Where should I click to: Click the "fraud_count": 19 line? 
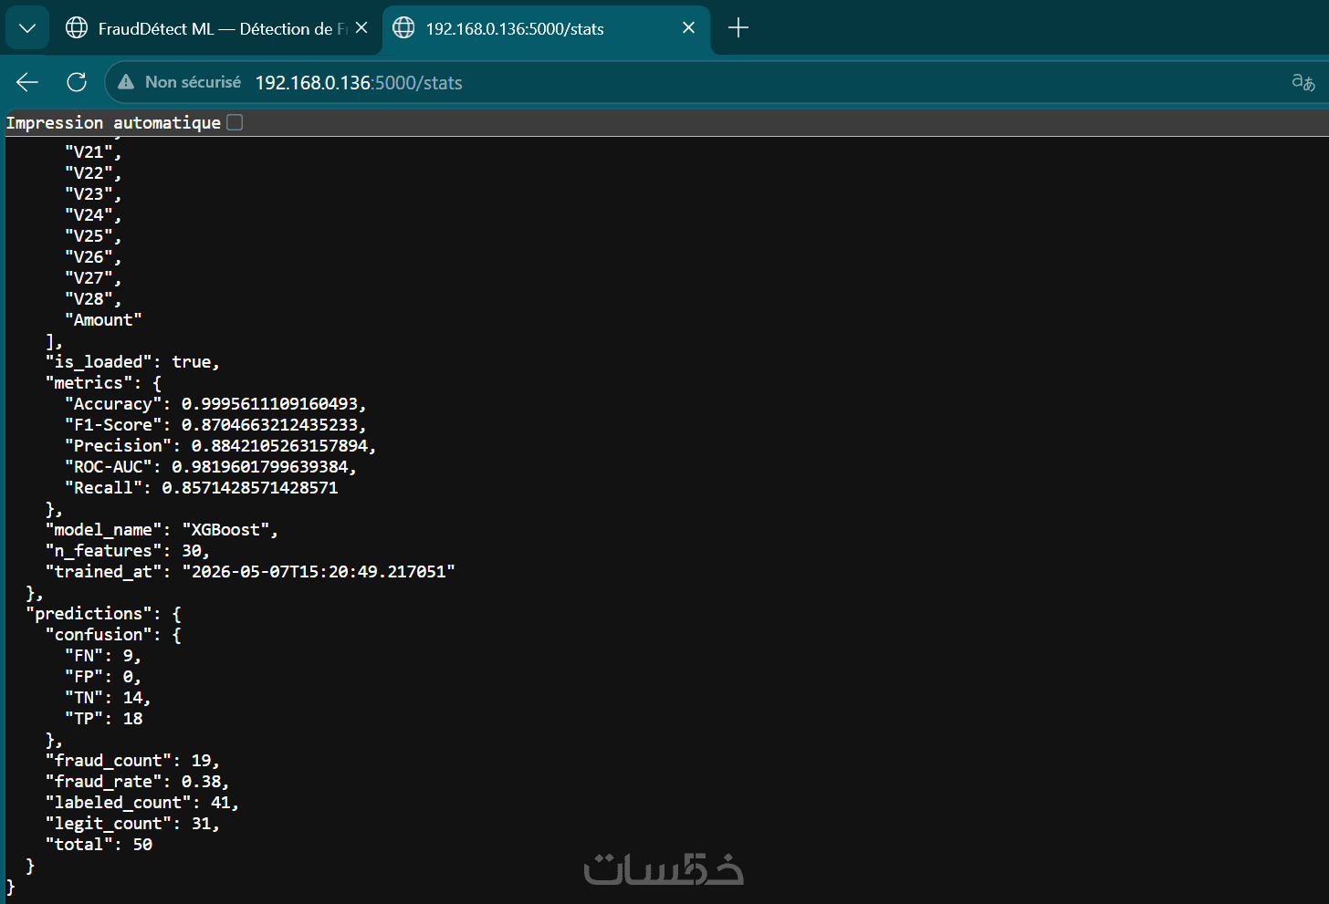pos(132,761)
